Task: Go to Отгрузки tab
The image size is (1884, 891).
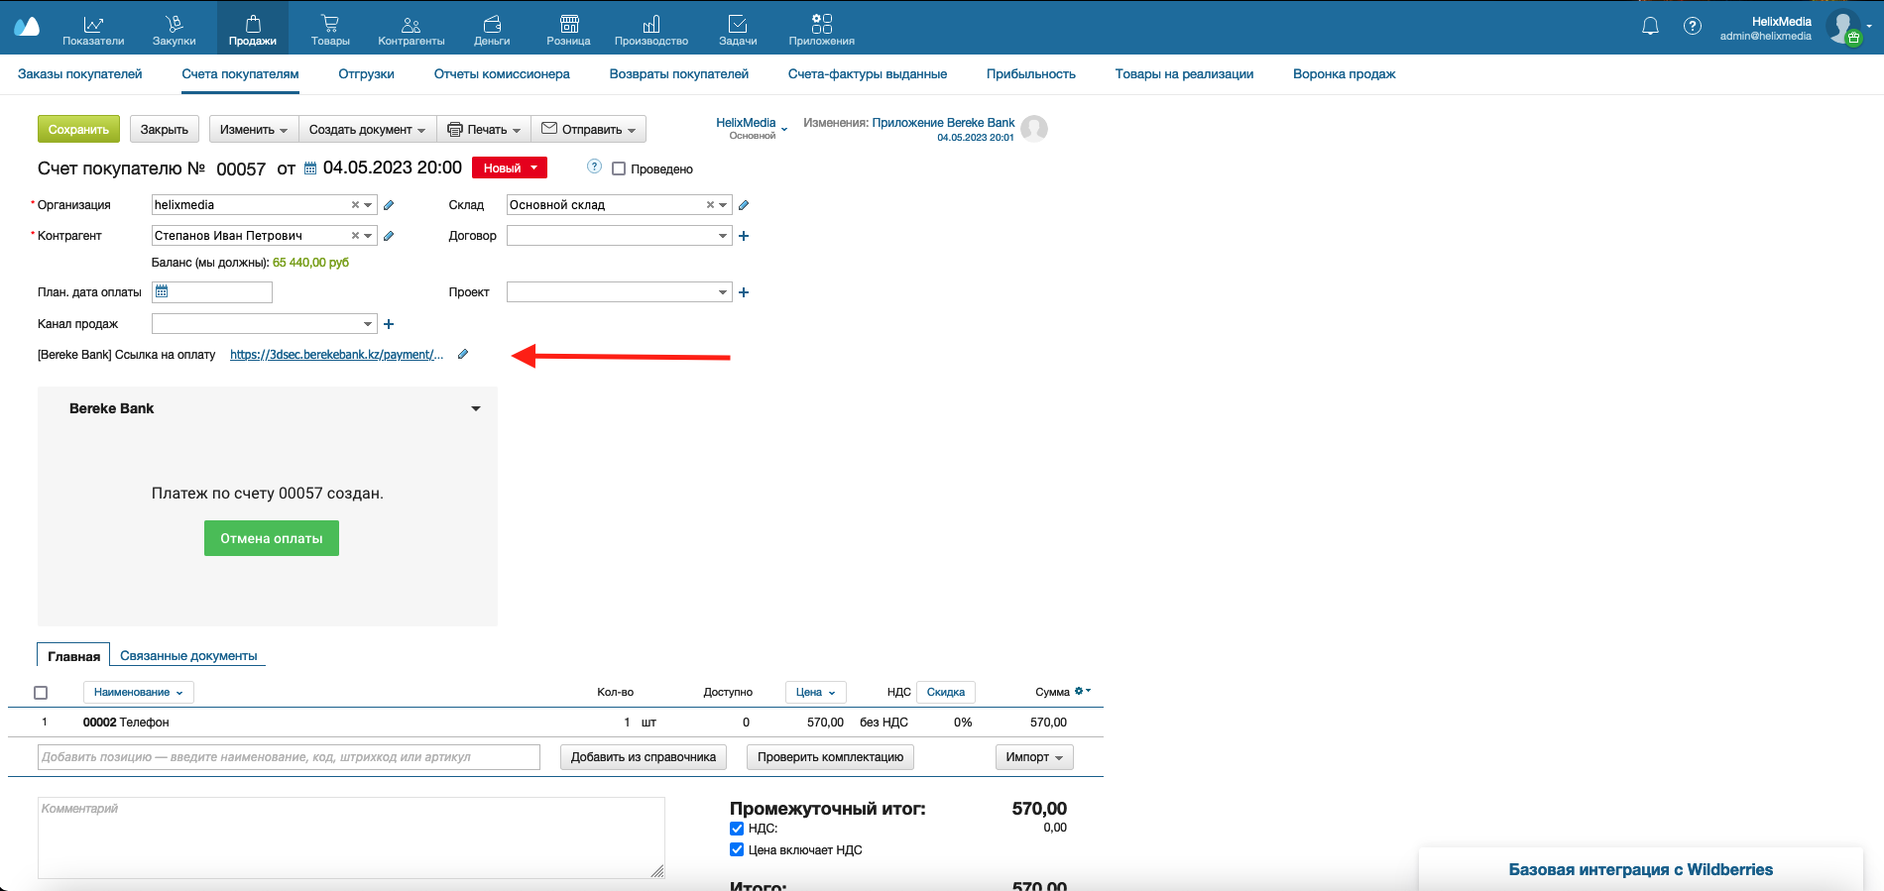Action: click(x=366, y=74)
